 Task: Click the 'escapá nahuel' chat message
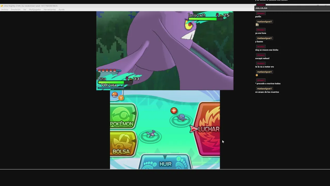point(262,58)
